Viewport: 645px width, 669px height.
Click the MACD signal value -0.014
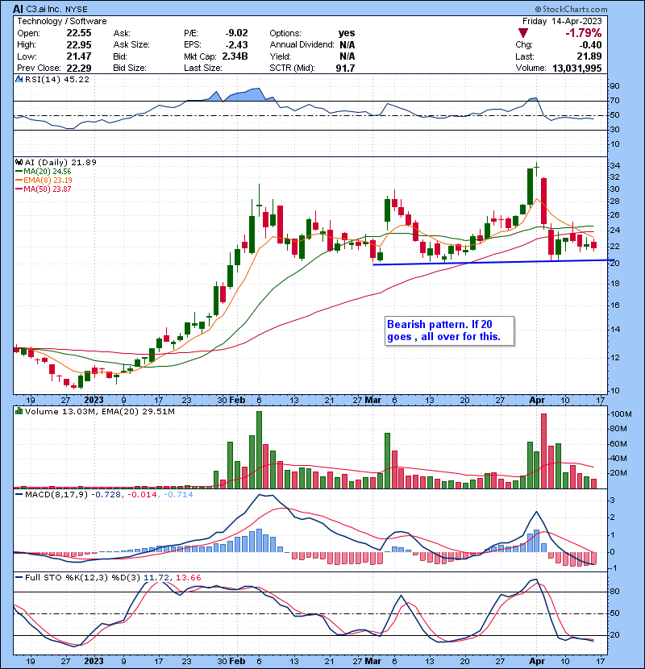[x=141, y=495]
